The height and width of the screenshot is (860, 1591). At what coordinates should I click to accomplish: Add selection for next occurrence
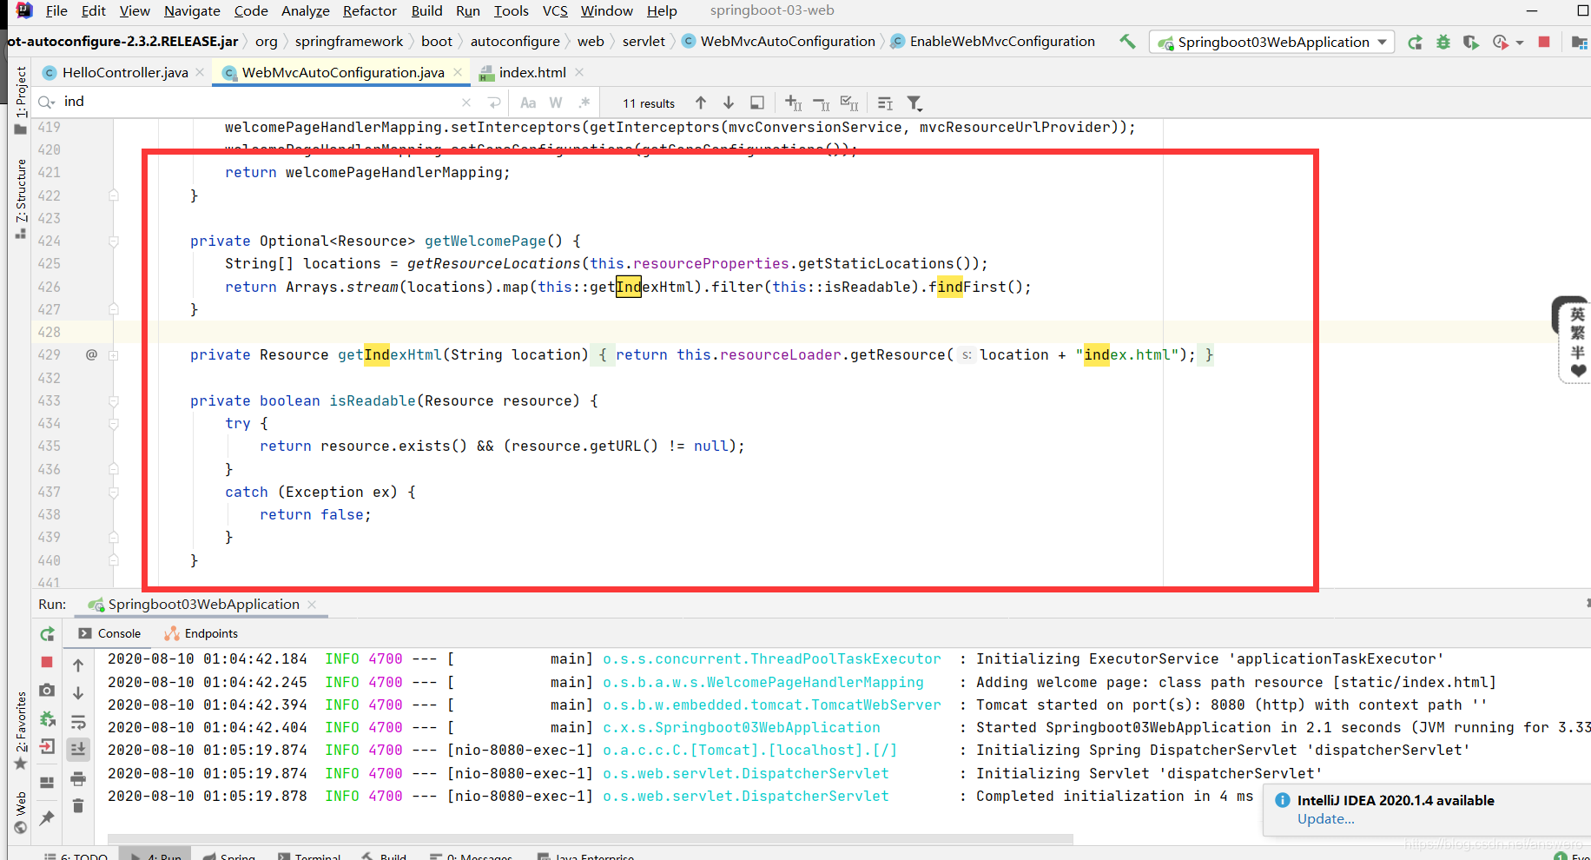[x=794, y=103]
